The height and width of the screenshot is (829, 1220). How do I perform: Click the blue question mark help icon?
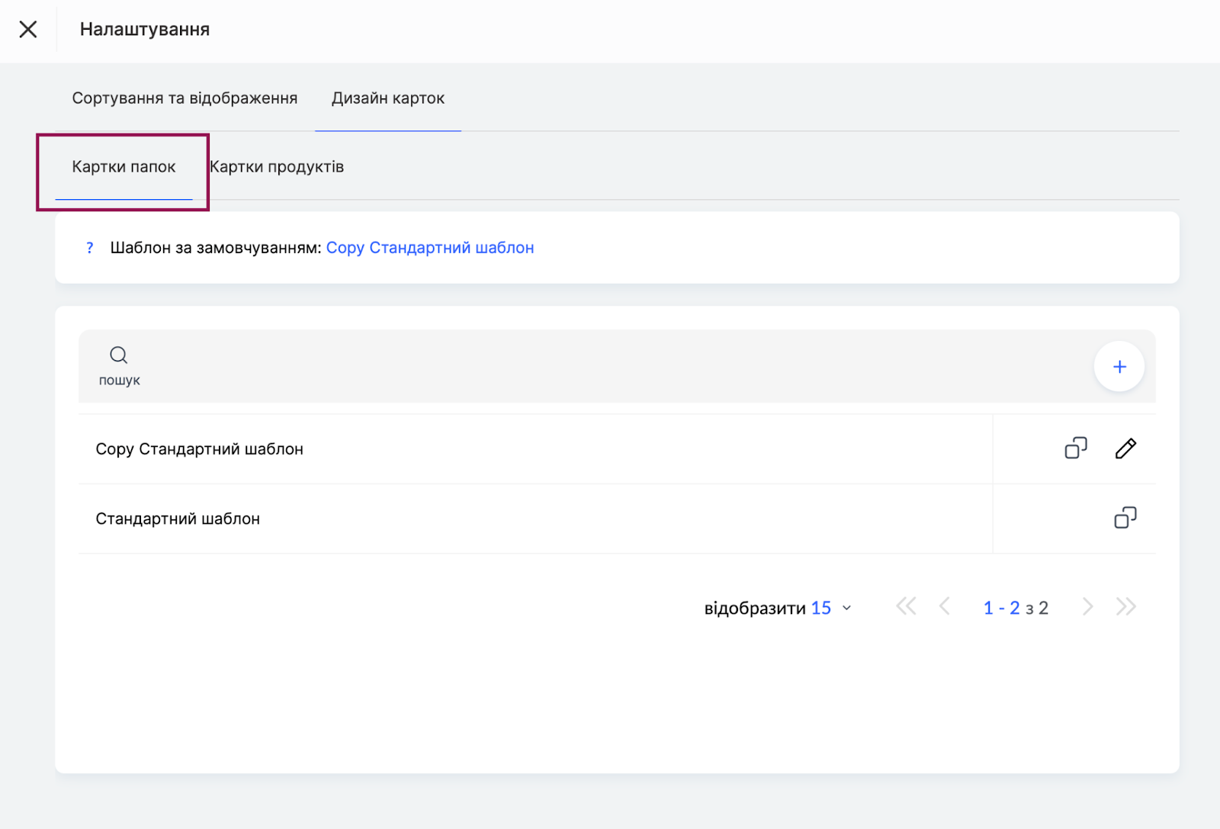point(90,248)
